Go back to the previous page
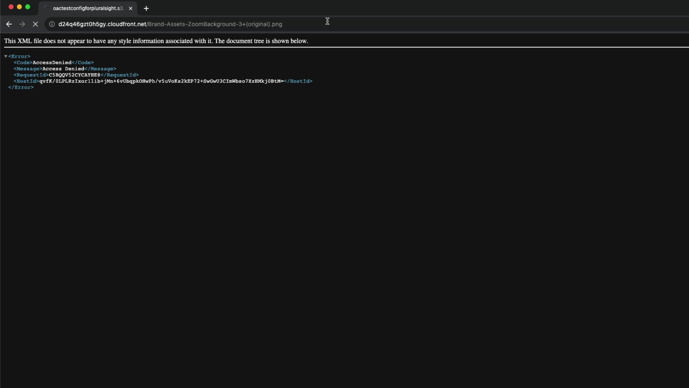Screen dimensions: 689x388 click(9, 24)
